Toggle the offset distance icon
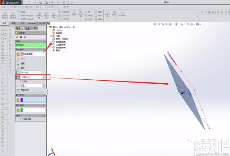Viewport: 230px width, 156px height. 18,77
